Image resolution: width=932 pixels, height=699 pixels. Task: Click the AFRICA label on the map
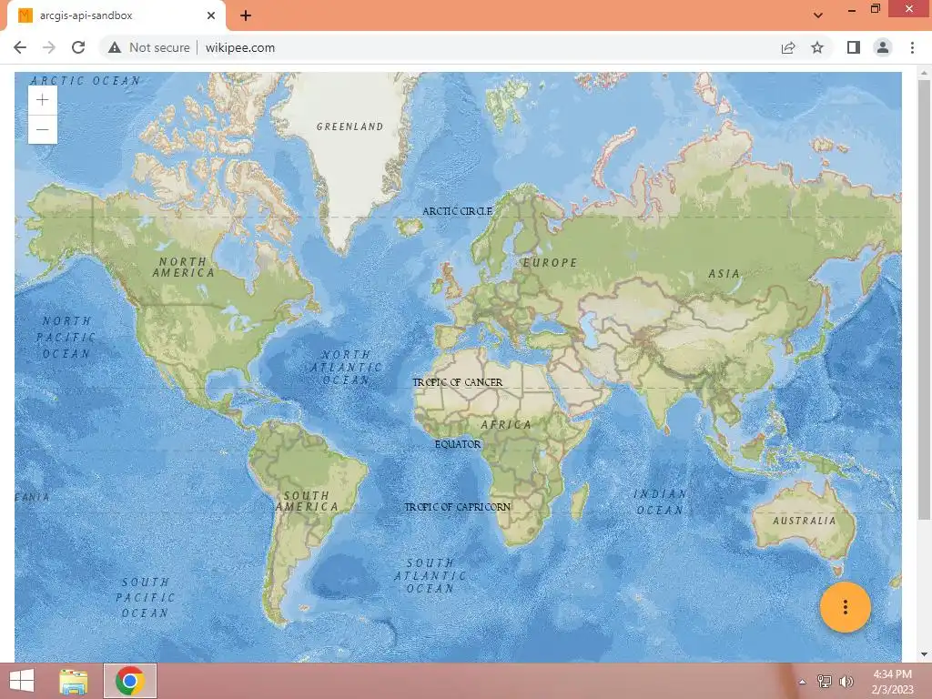[x=506, y=424]
